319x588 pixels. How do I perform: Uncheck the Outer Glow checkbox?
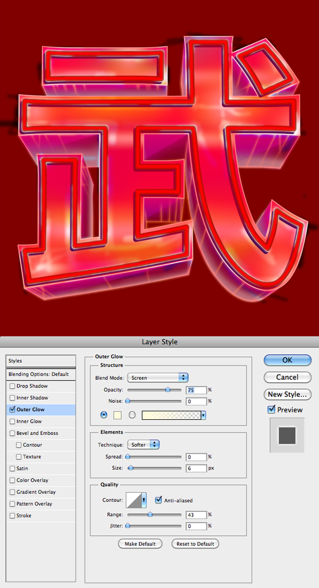click(x=13, y=410)
